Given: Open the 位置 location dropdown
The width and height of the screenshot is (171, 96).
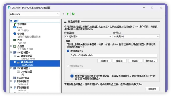Looking at the screenshot, I should point(136,36).
